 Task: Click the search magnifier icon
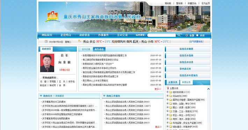pos(179,35)
